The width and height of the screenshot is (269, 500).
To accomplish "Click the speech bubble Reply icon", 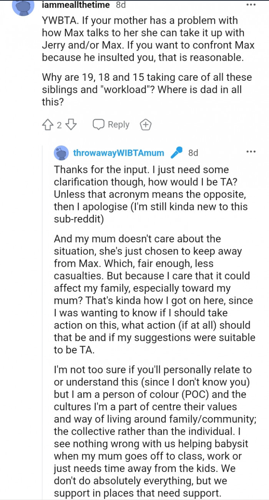I will coord(99,124).
